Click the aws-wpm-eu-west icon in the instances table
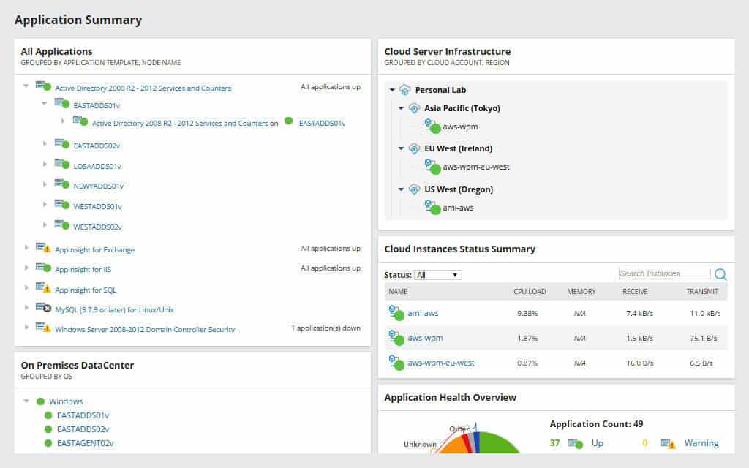 (396, 363)
